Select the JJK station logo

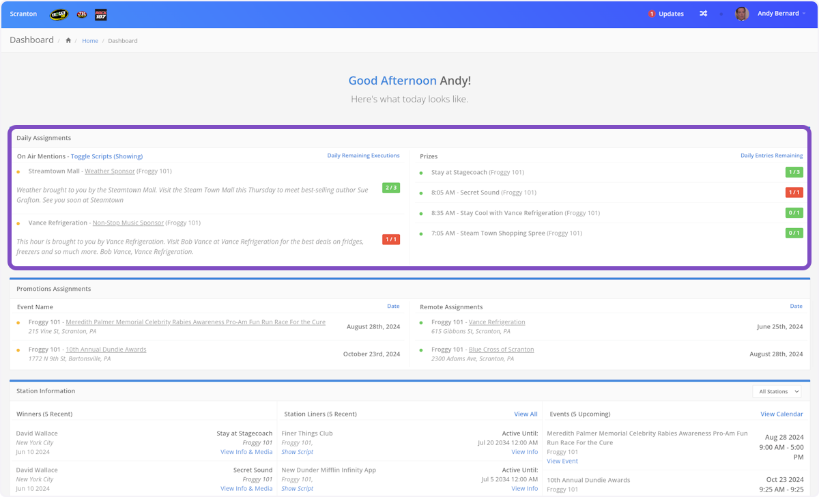[82, 14]
